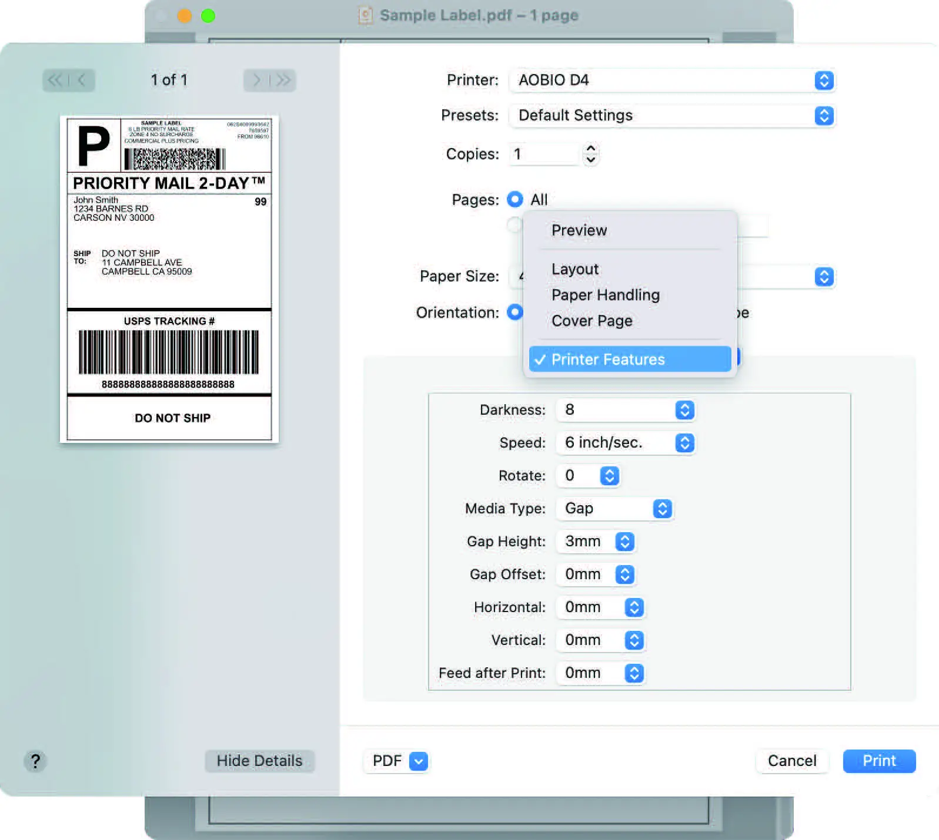Choose the checked Printer Features menu item

click(630, 359)
